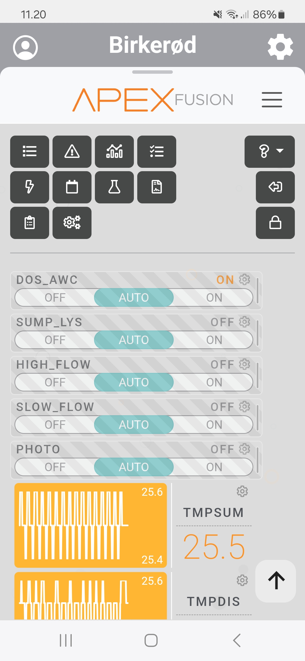The image size is (305, 661).
Task: Open the multi-gear configuration icon
Action: point(72,223)
